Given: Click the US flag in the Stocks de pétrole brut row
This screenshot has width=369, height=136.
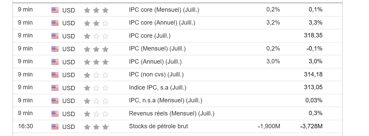Looking at the screenshot, I should point(55,127).
